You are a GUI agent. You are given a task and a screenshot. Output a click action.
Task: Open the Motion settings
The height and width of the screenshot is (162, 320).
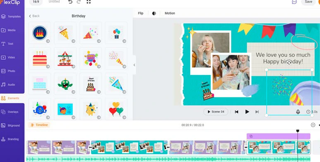click(x=170, y=13)
